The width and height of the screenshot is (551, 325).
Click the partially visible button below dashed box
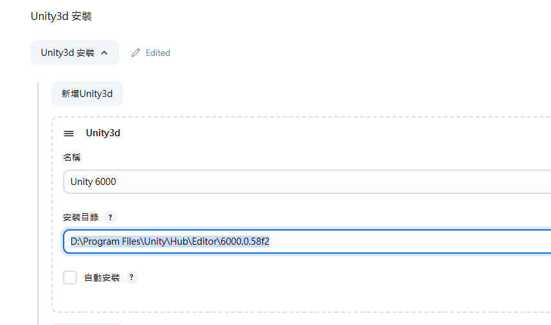pyautogui.click(x=87, y=324)
